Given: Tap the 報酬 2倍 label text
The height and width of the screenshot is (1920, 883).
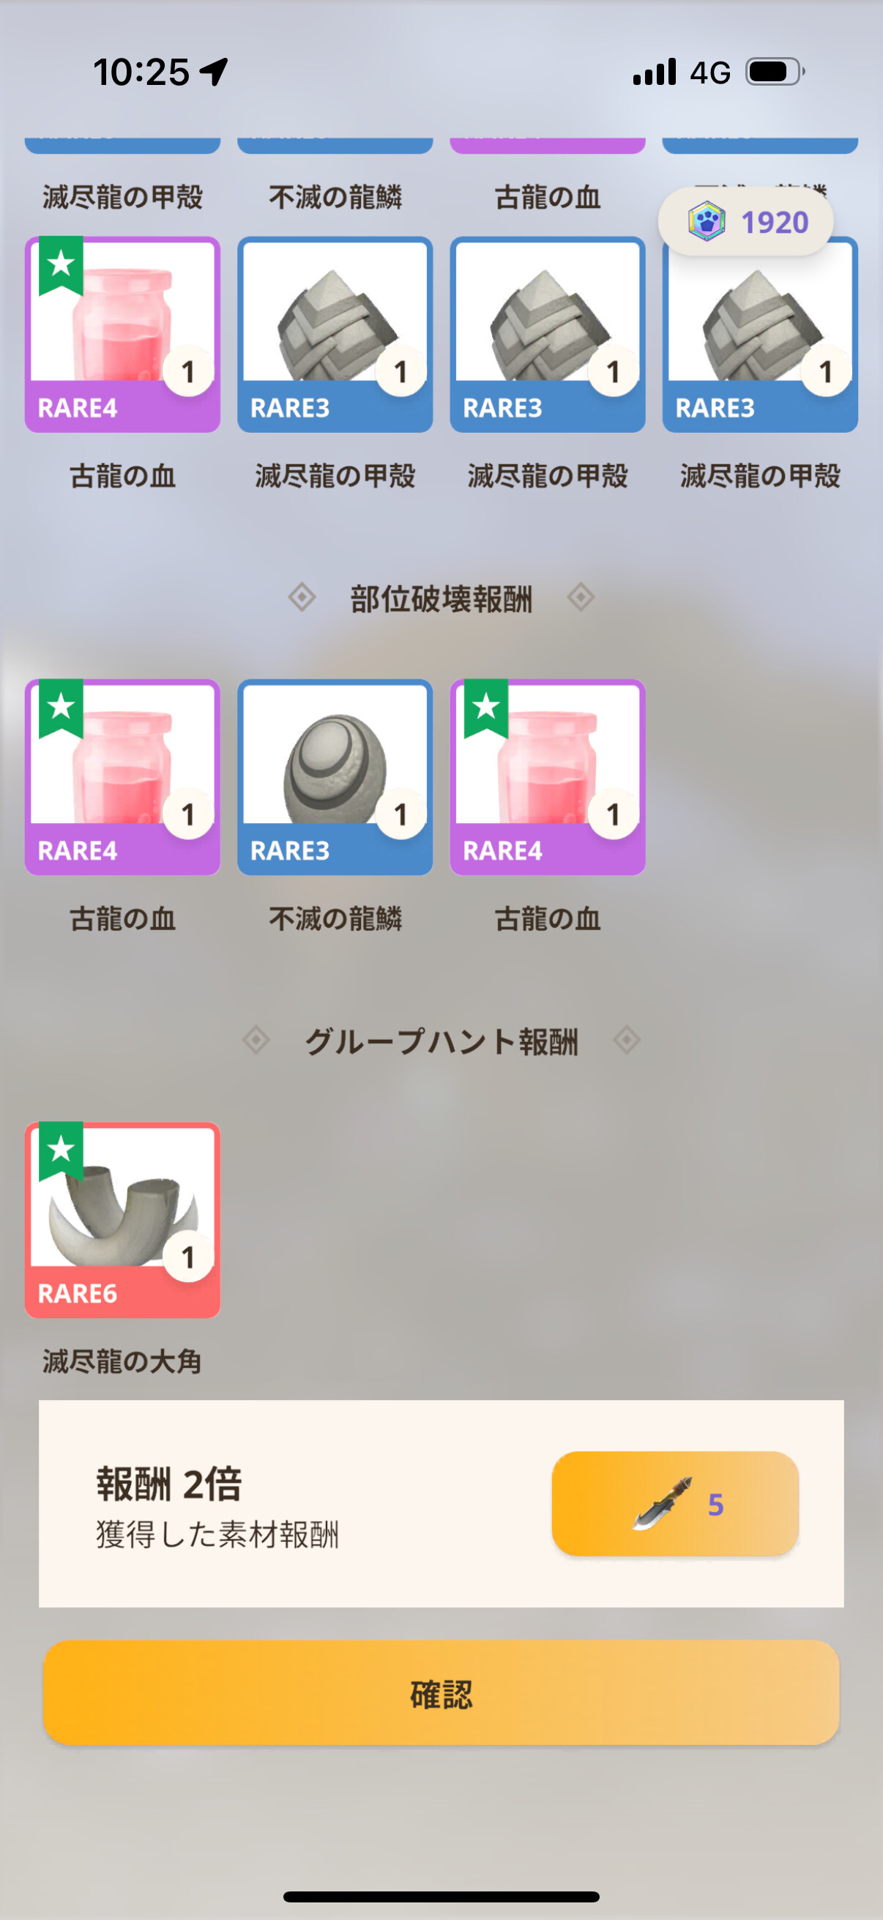Looking at the screenshot, I should [169, 1484].
